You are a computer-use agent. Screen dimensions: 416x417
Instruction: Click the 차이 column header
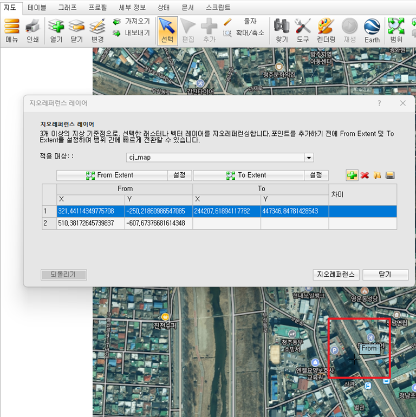tap(363, 194)
